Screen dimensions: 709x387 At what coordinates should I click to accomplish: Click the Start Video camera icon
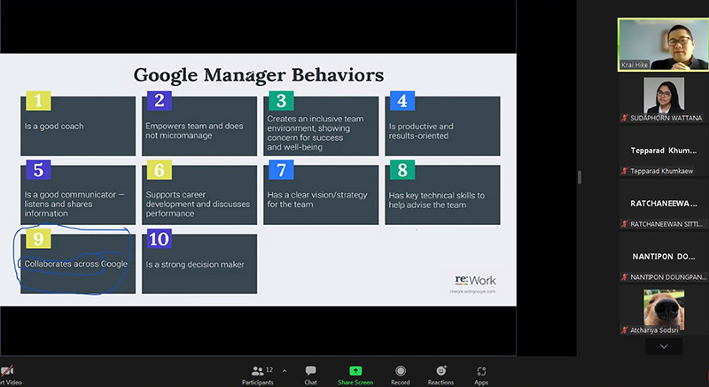[x=7, y=371]
